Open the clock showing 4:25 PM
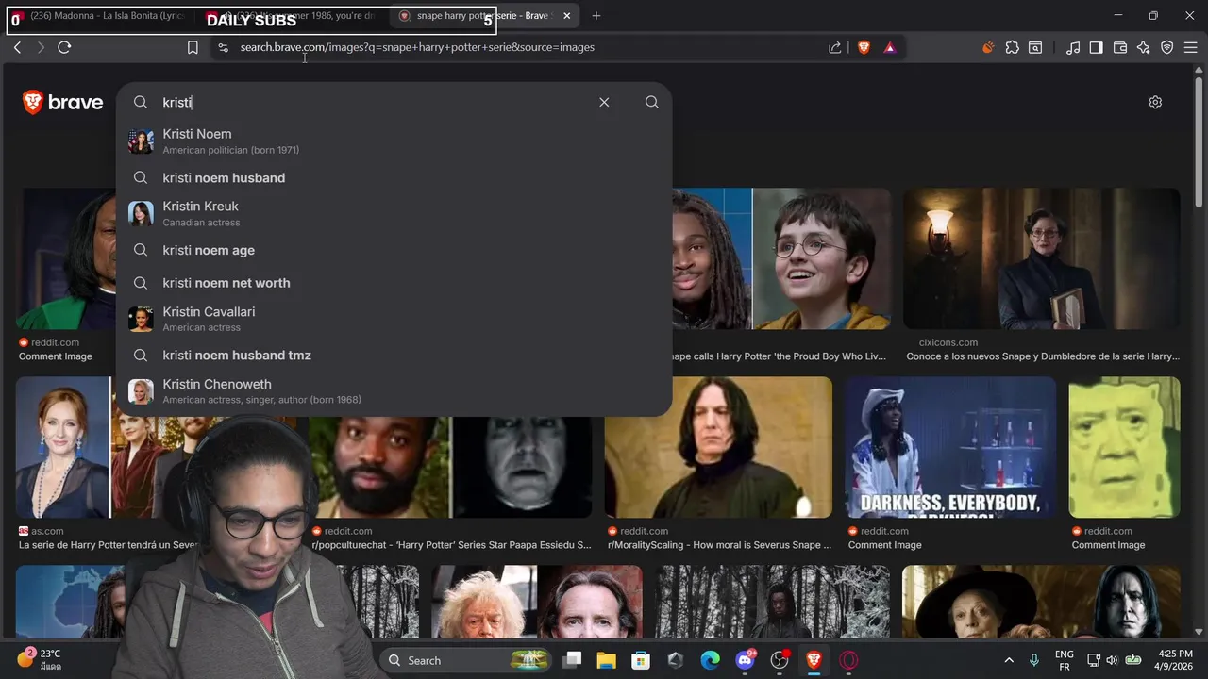The width and height of the screenshot is (1208, 679). pos(1175,660)
